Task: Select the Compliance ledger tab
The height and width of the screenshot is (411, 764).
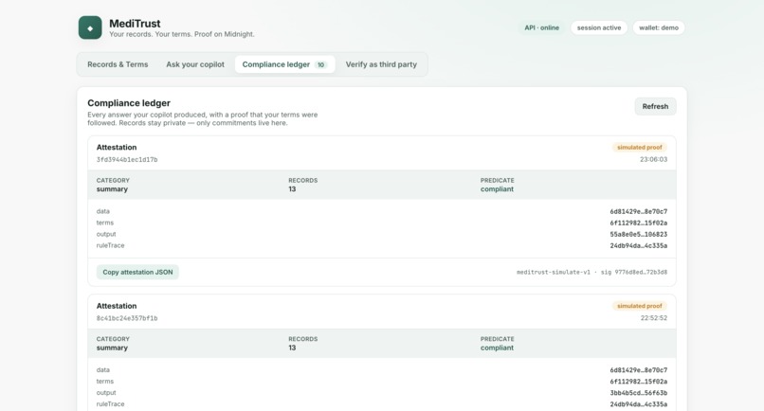Action: 284,64
